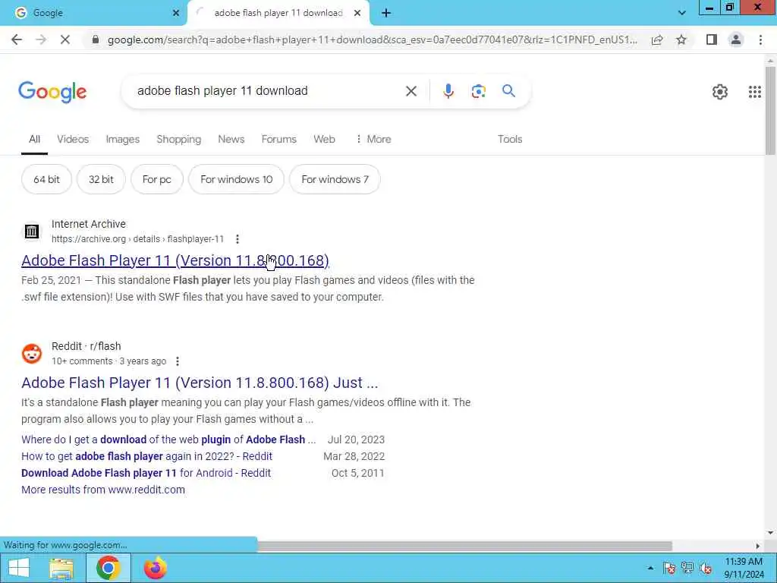Click the Reddit result favicon
777x583 pixels.
32,354
